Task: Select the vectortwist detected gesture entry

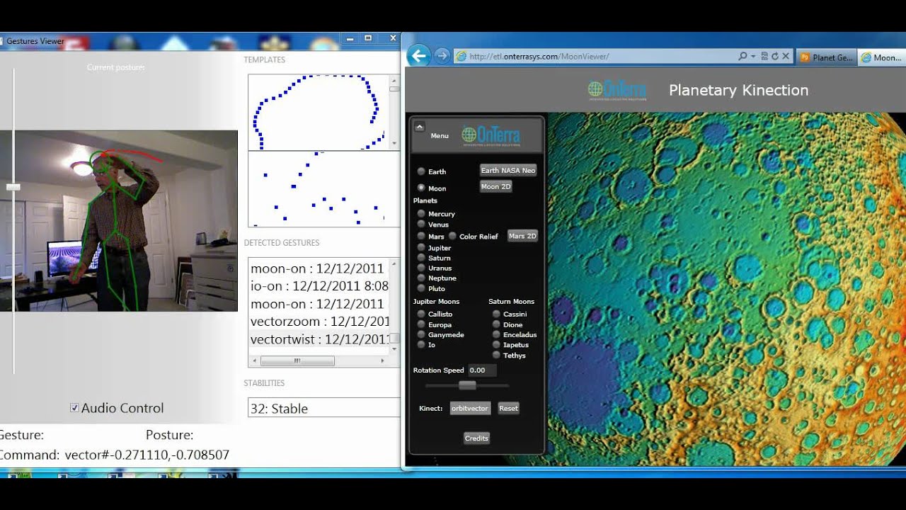Action: (319, 339)
